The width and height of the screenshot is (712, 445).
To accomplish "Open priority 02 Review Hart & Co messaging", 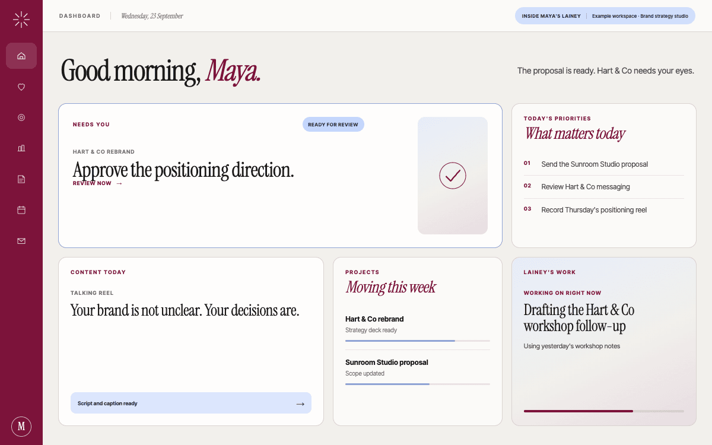I will 604,187.
